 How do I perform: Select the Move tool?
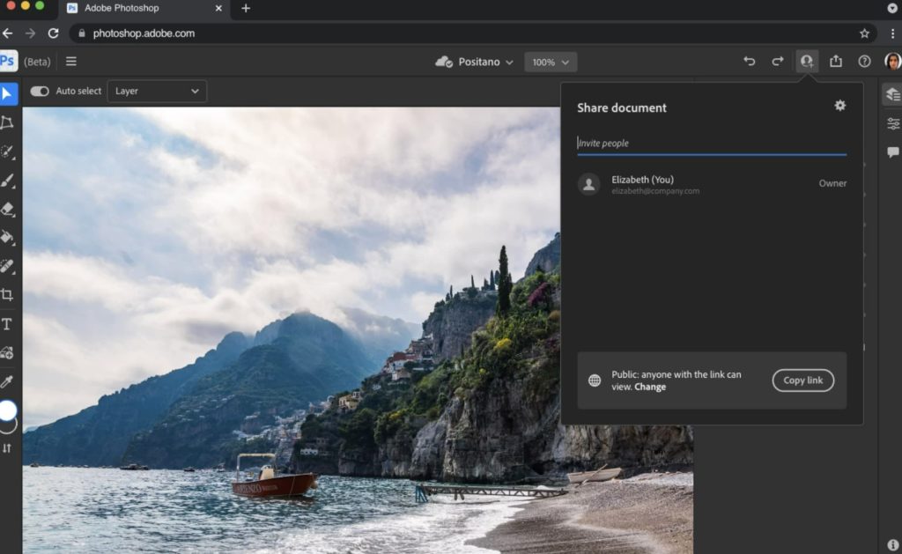tap(8, 93)
